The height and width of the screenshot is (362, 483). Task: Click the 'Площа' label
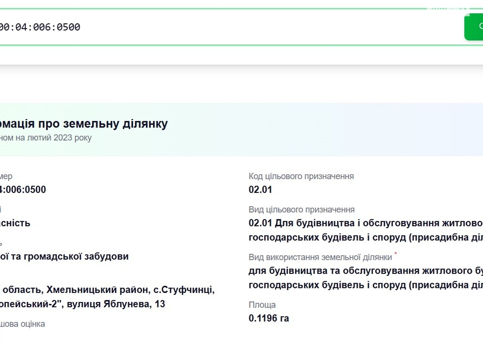(x=262, y=305)
